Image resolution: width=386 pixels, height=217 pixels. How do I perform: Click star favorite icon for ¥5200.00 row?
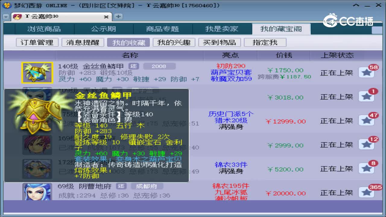coord(366,168)
